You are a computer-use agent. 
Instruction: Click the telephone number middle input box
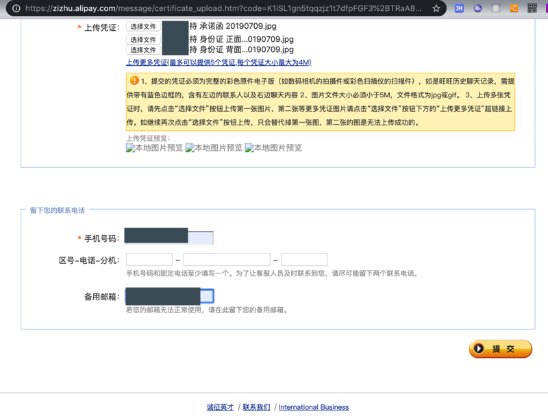click(227, 260)
